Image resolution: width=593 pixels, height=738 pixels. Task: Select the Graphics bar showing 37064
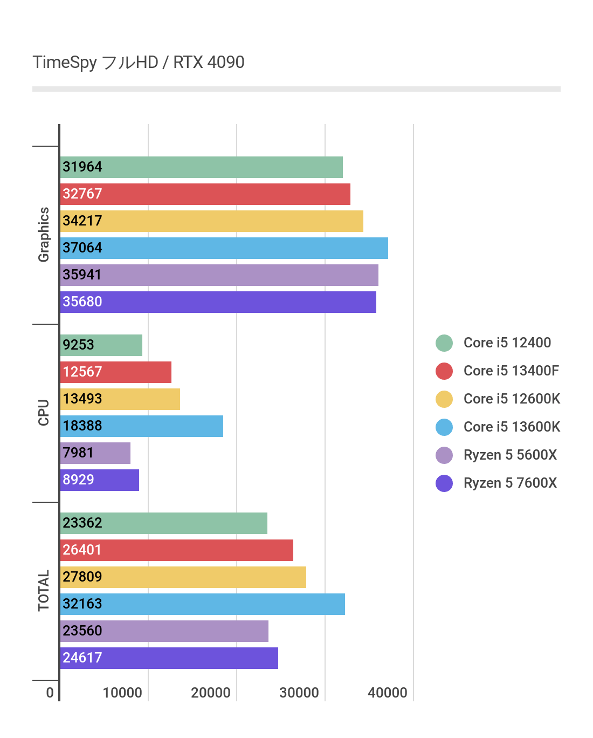(224, 248)
